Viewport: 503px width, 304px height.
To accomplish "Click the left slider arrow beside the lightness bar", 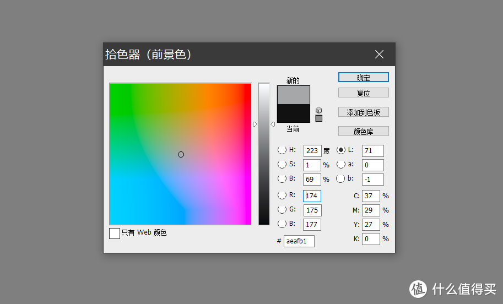I will pos(255,124).
